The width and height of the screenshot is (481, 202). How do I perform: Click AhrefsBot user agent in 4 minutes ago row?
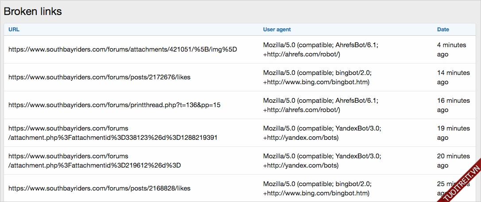pos(321,49)
